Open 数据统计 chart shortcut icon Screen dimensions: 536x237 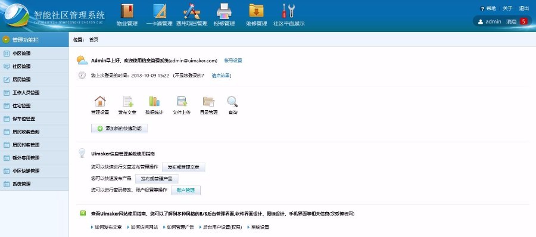[x=154, y=101]
